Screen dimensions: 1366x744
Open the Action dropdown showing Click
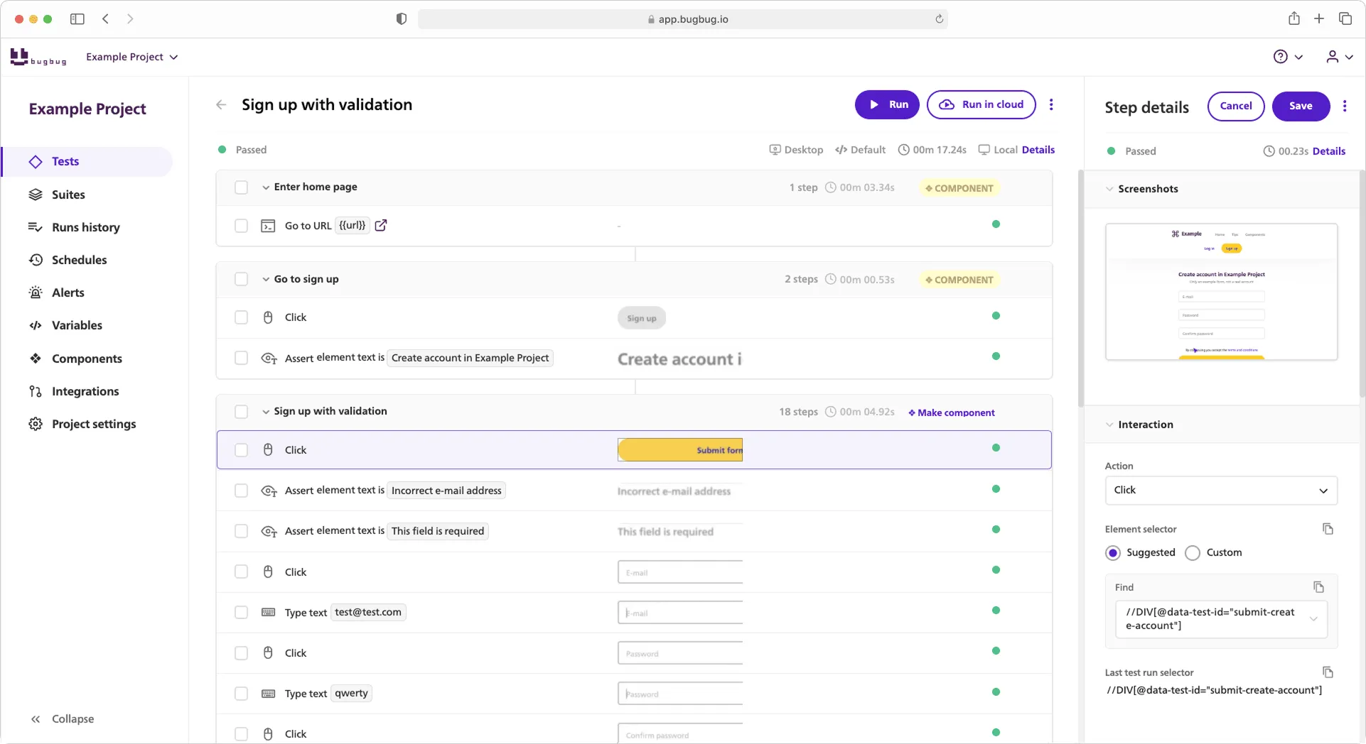1220,490
